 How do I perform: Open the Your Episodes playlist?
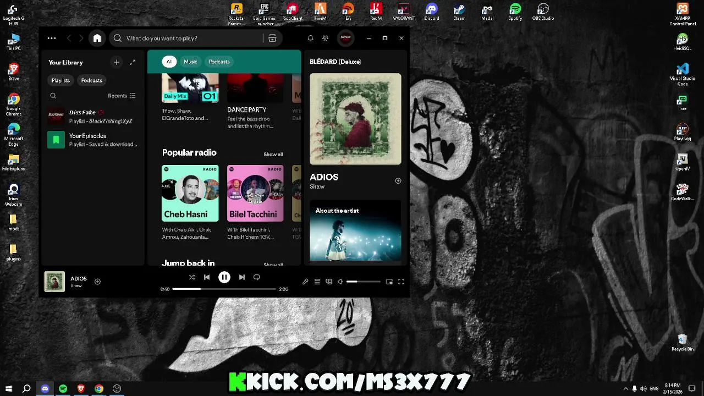[92, 140]
